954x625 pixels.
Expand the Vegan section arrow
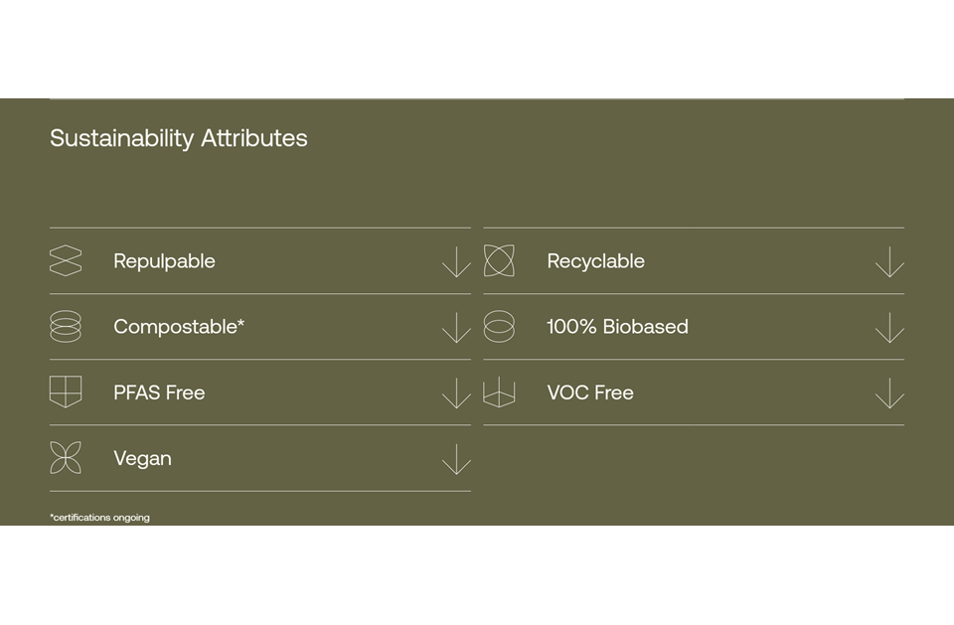[456, 459]
